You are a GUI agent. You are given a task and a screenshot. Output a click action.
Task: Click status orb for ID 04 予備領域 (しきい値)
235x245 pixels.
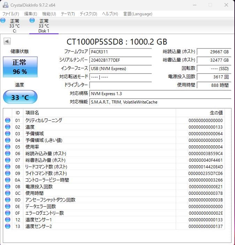[8, 140]
